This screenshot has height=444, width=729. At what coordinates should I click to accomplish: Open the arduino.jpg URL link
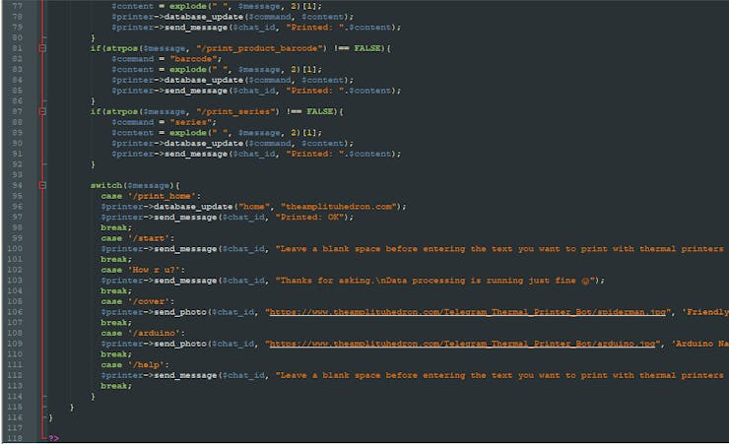(462, 344)
